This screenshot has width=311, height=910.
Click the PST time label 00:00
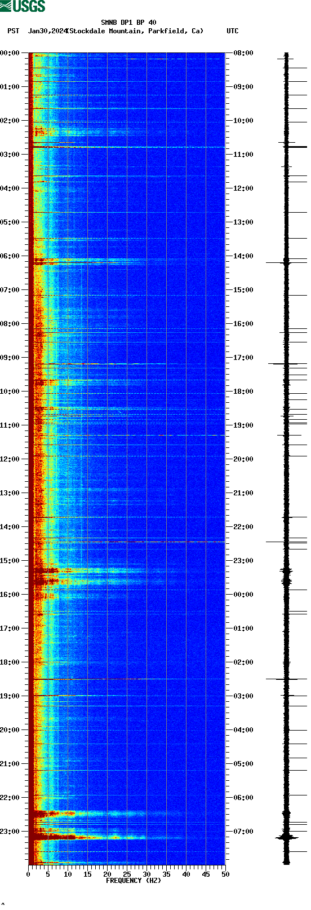pyautogui.click(x=10, y=53)
